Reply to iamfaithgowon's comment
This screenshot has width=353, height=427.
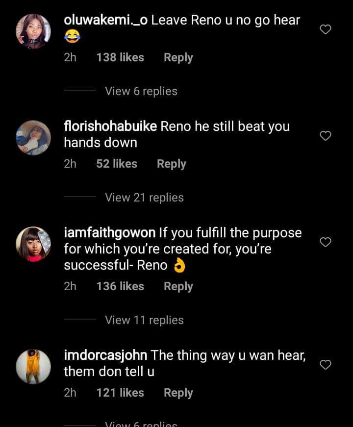click(178, 286)
